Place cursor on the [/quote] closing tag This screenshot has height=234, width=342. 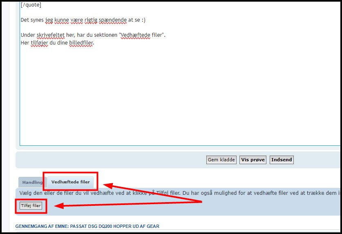click(31, 5)
